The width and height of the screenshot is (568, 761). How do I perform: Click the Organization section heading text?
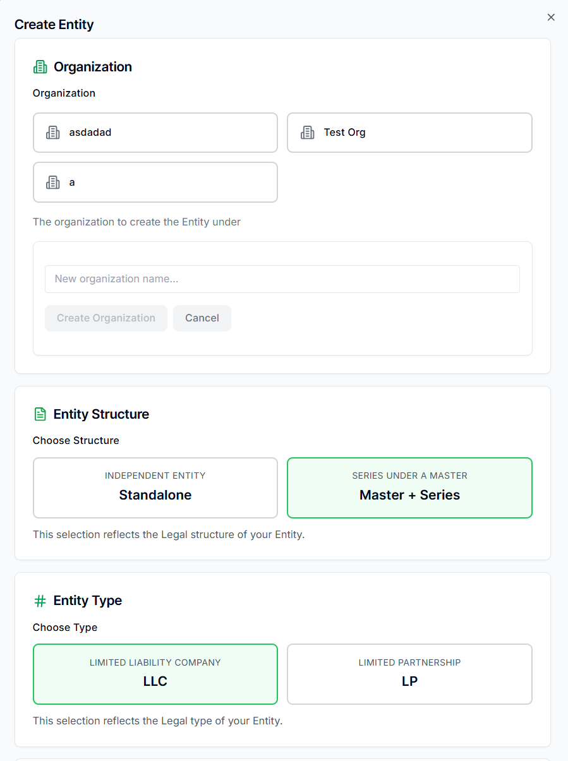coord(93,67)
